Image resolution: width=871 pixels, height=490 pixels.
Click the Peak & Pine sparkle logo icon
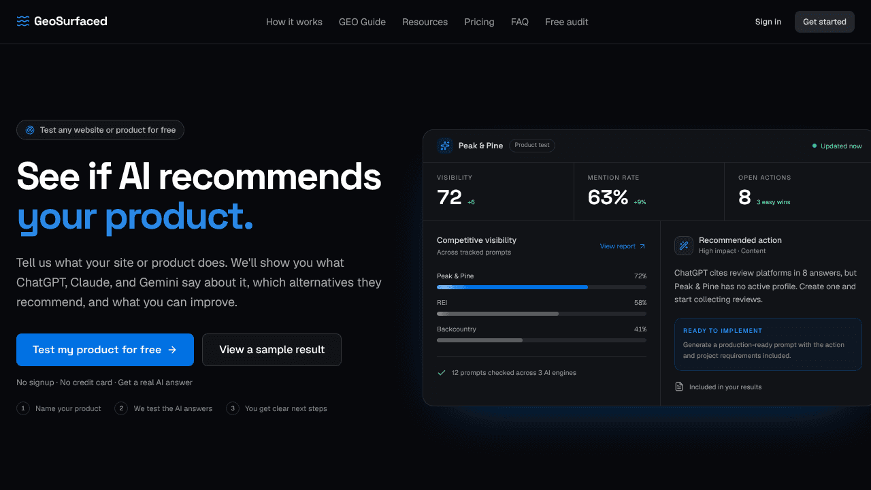(445, 146)
